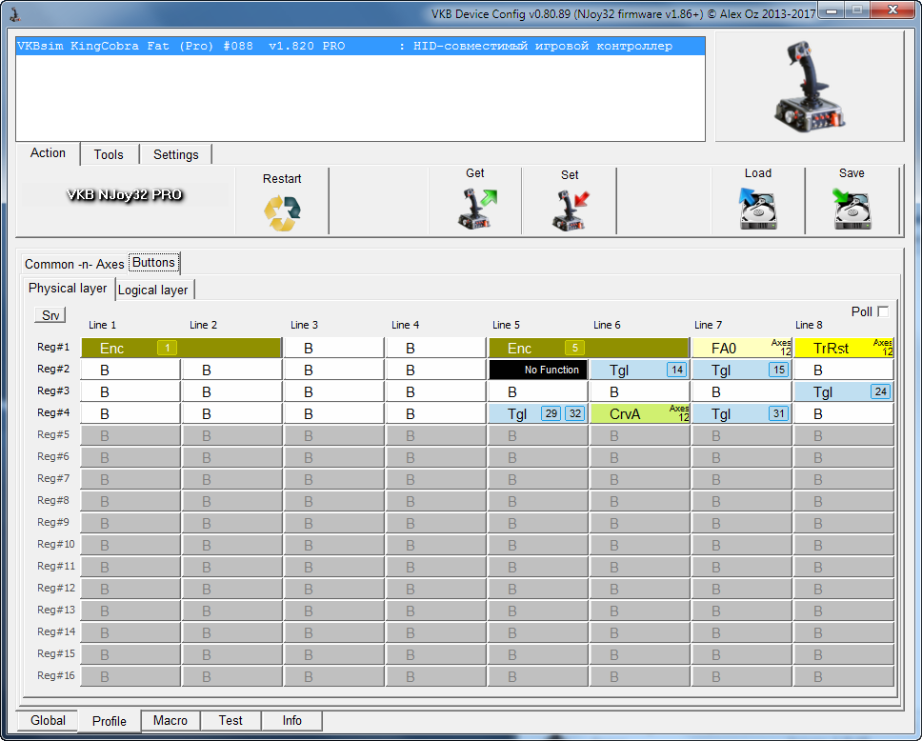
Task: Open the Profile bottom tab
Action: pos(110,721)
